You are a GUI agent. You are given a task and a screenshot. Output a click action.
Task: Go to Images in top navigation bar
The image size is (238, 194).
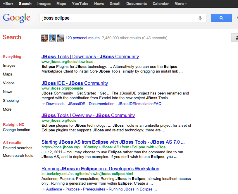pyautogui.click(x=44, y=4)
